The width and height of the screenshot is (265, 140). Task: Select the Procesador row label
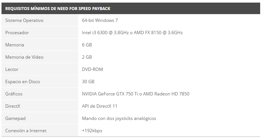click(x=17, y=33)
